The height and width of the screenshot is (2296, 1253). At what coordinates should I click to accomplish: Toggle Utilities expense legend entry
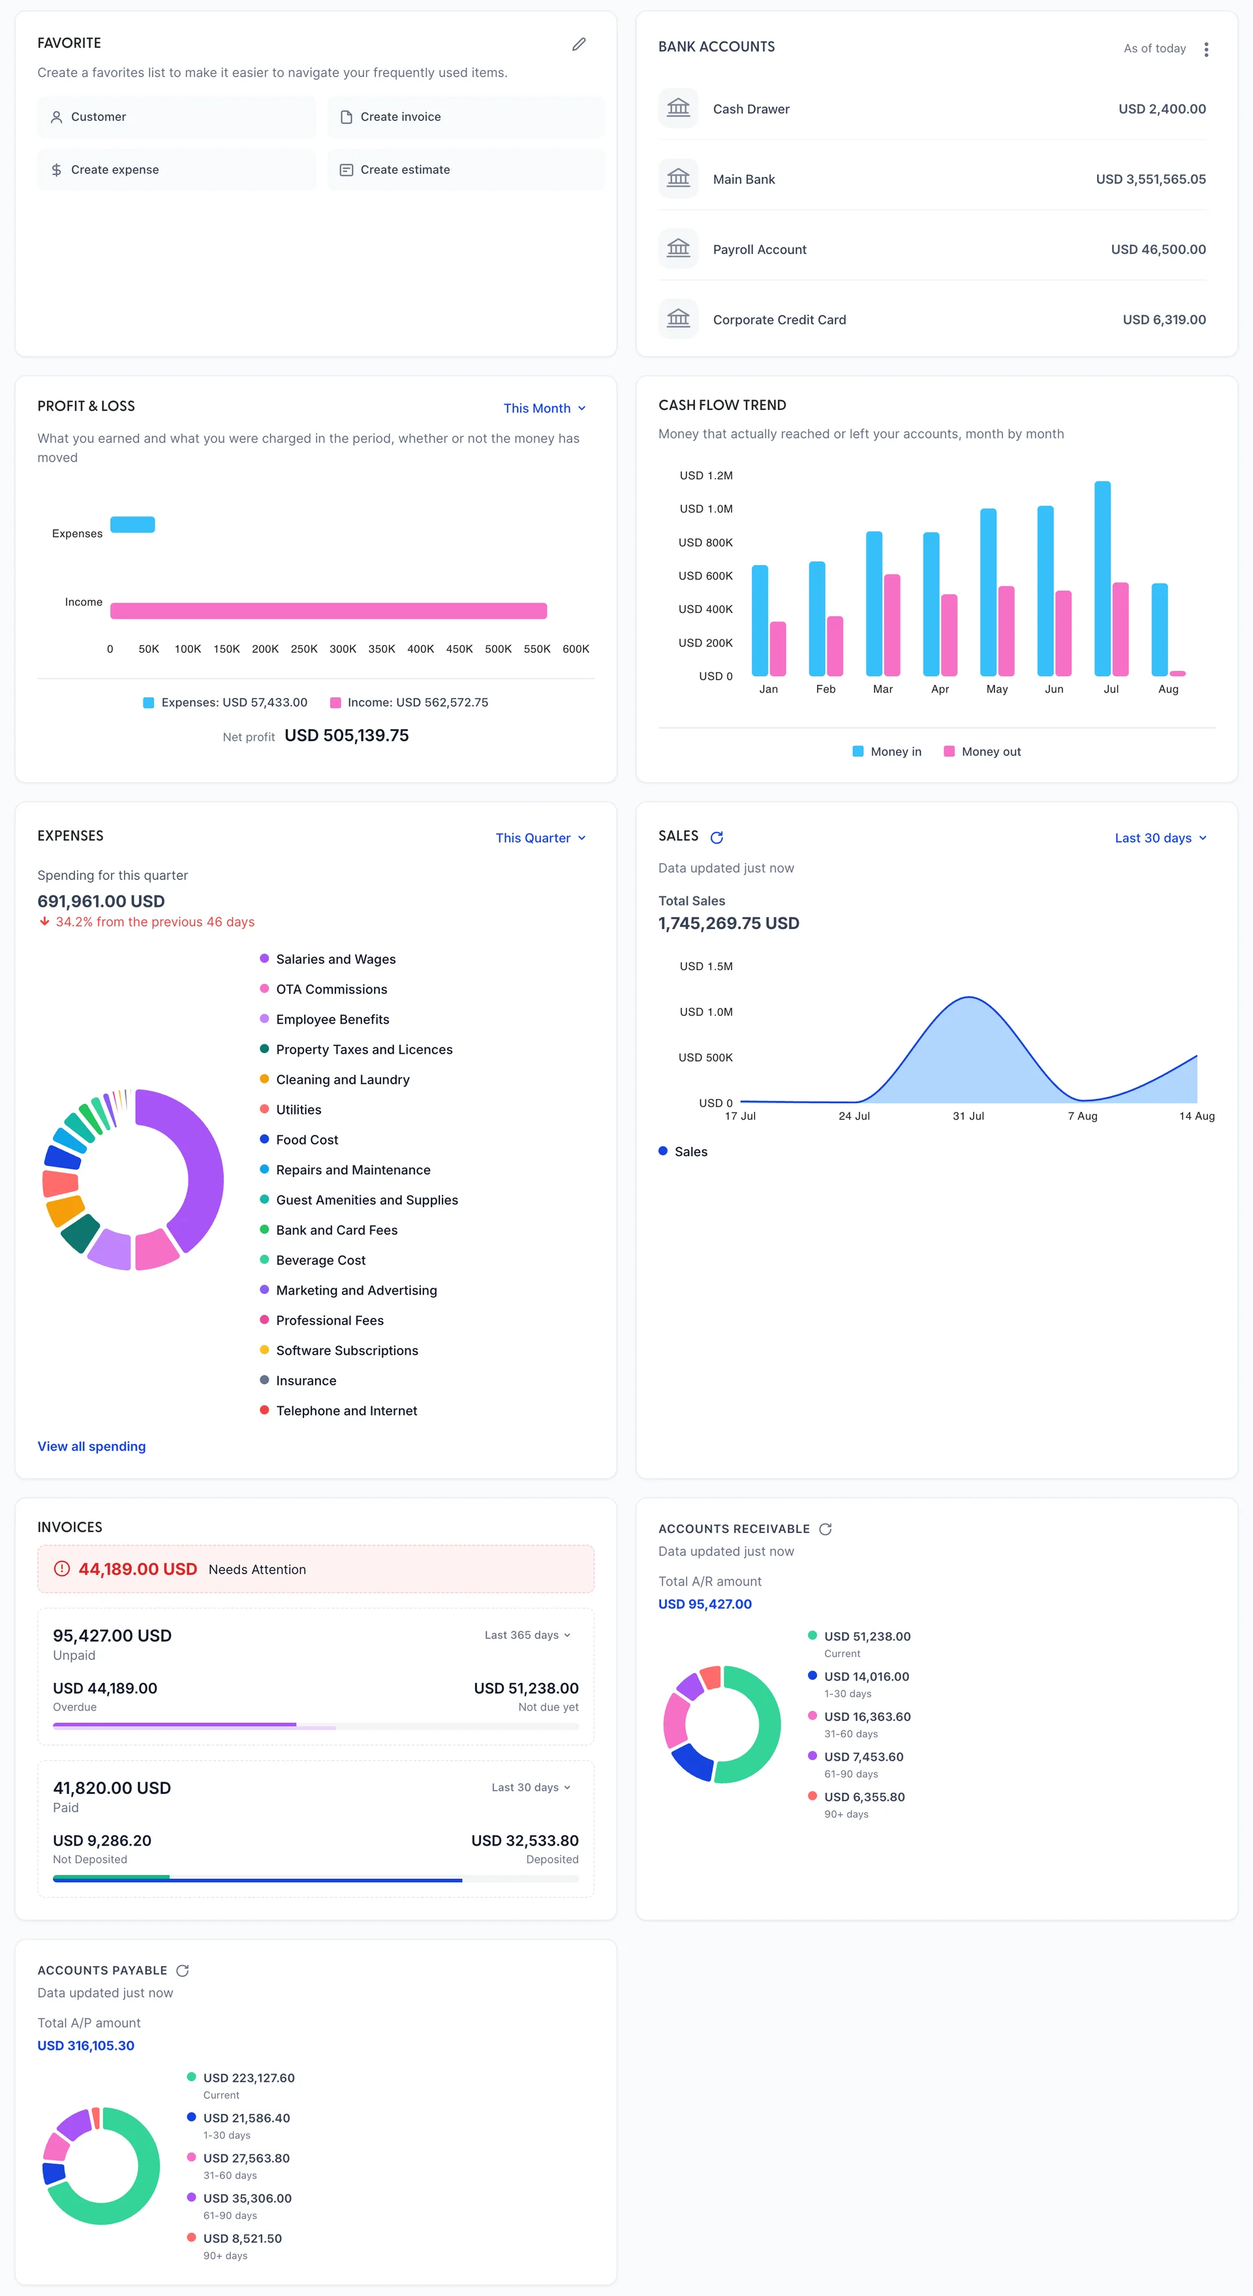[x=290, y=1110]
